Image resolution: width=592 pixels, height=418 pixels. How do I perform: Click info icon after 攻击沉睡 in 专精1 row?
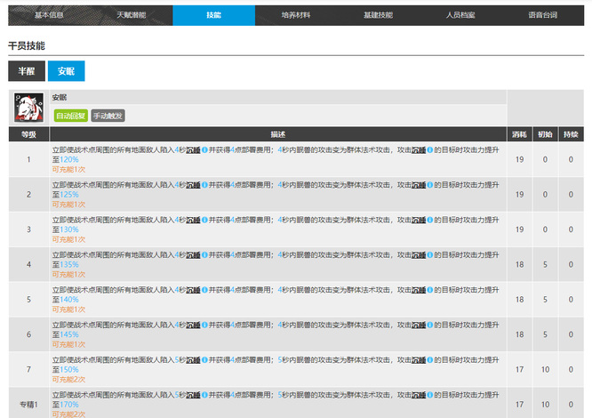429,395
